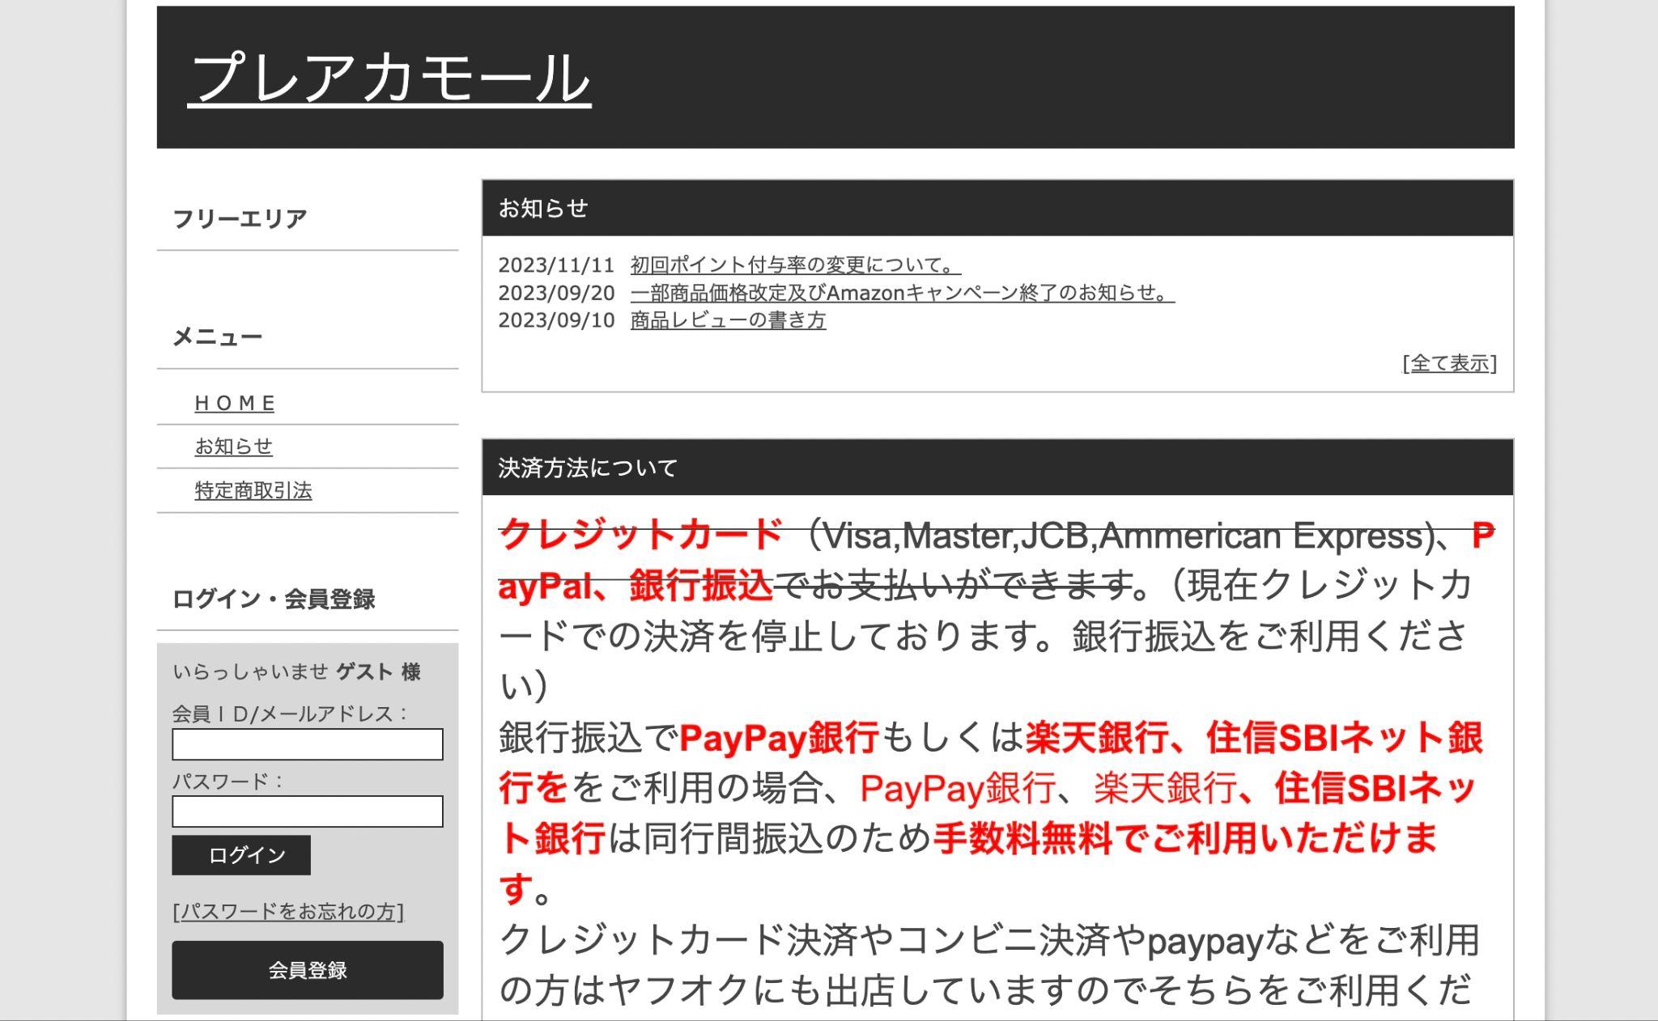The width and height of the screenshot is (1658, 1021).
Task: Click the メニュー sidebar heading
Action: click(x=218, y=337)
